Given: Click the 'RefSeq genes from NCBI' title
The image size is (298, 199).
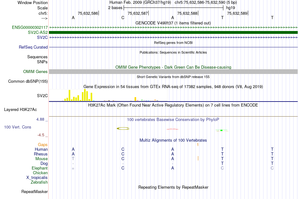Looking at the screenshot, I should coord(173,43).
